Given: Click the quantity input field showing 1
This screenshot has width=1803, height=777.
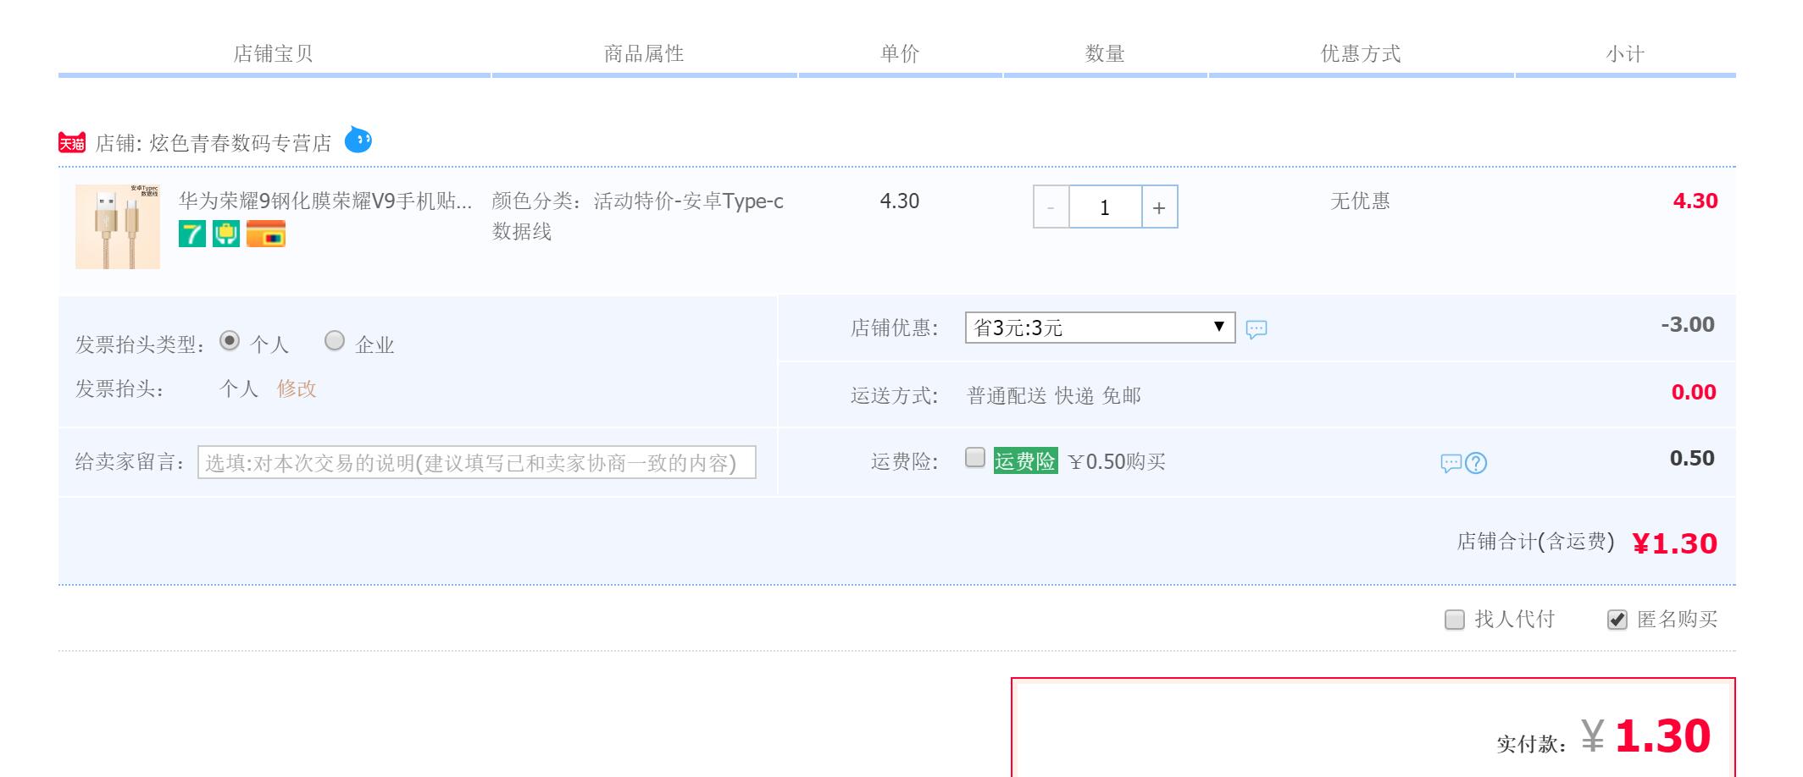Looking at the screenshot, I should 1105,207.
